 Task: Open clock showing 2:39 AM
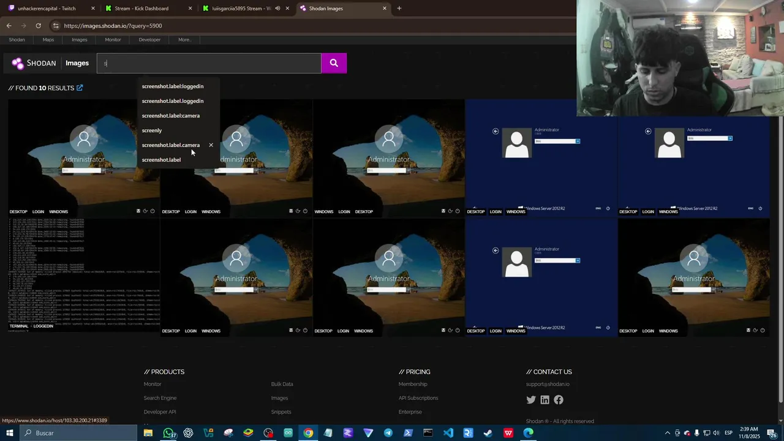click(748, 433)
